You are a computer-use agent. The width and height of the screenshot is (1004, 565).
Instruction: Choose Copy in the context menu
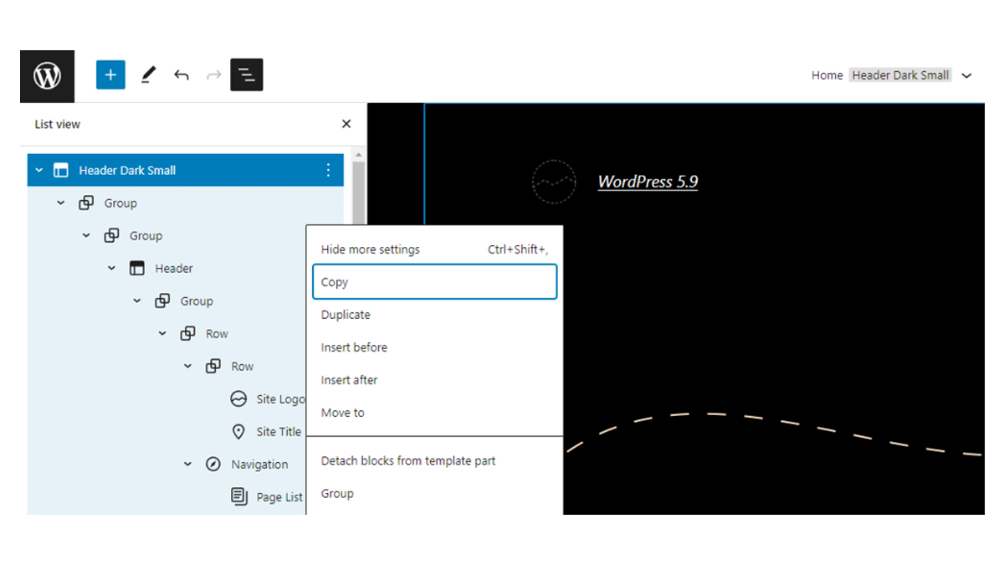click(x=434, y=282)
